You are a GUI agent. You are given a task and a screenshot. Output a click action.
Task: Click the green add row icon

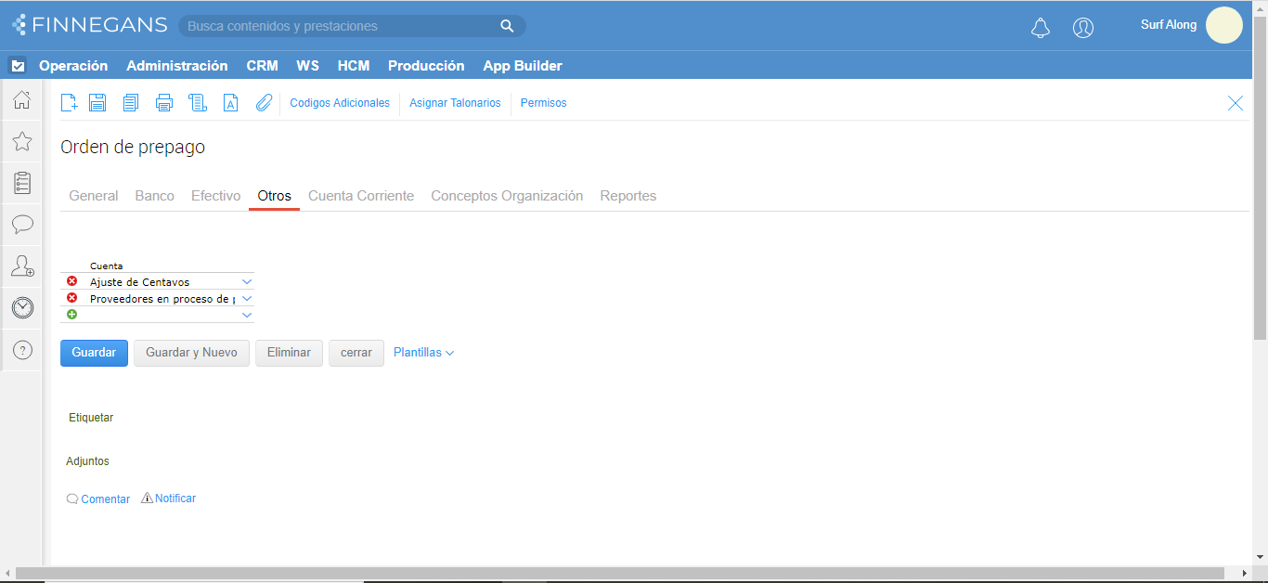[x=72, y=315]
